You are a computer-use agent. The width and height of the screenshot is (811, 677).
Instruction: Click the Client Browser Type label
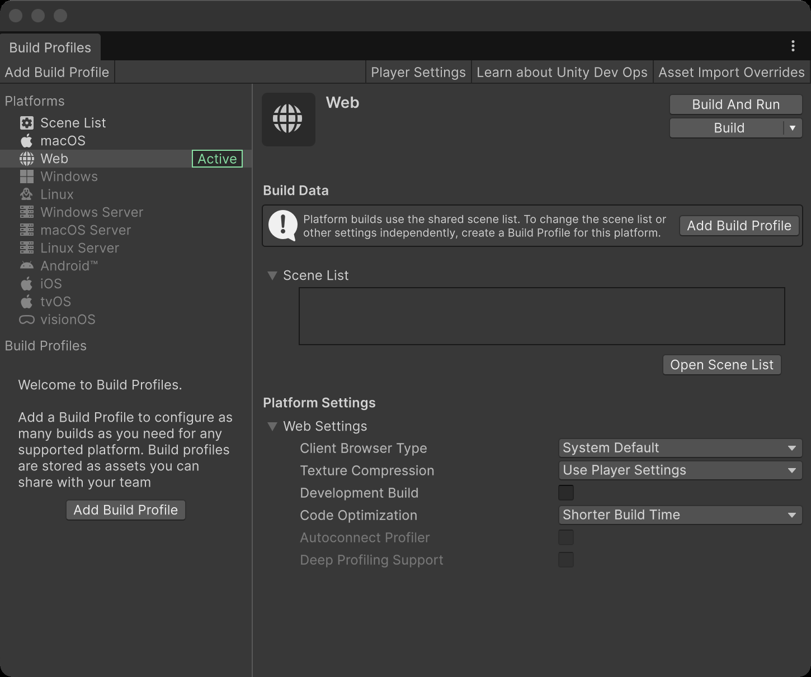point(364,449)
